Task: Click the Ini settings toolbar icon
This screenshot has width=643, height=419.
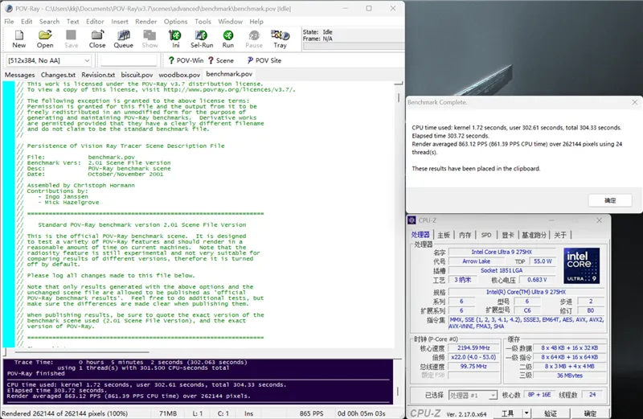Action: (175, 39)
